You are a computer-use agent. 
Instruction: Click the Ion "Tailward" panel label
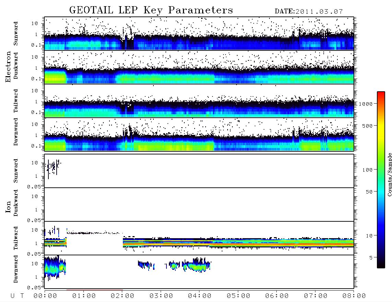coord(16,238)
